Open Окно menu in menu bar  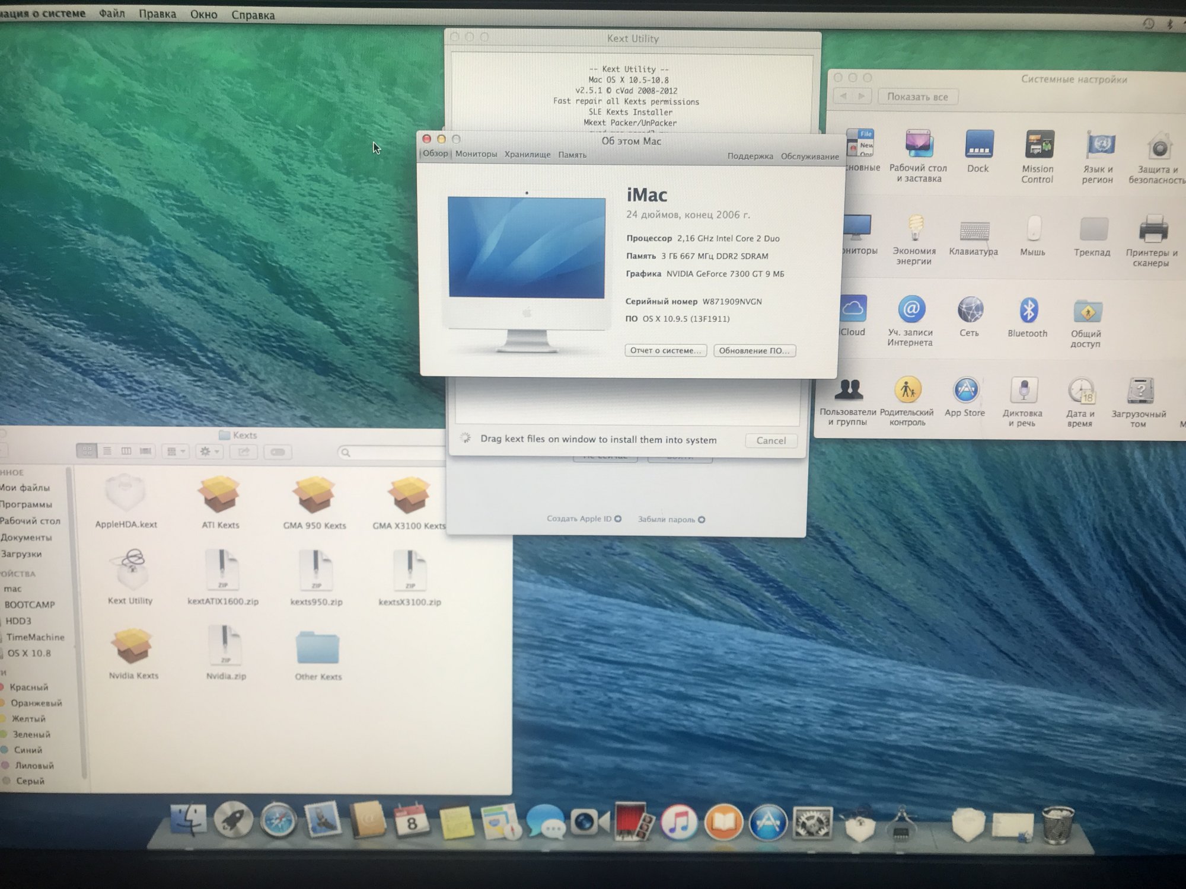[x=203, y=14]
